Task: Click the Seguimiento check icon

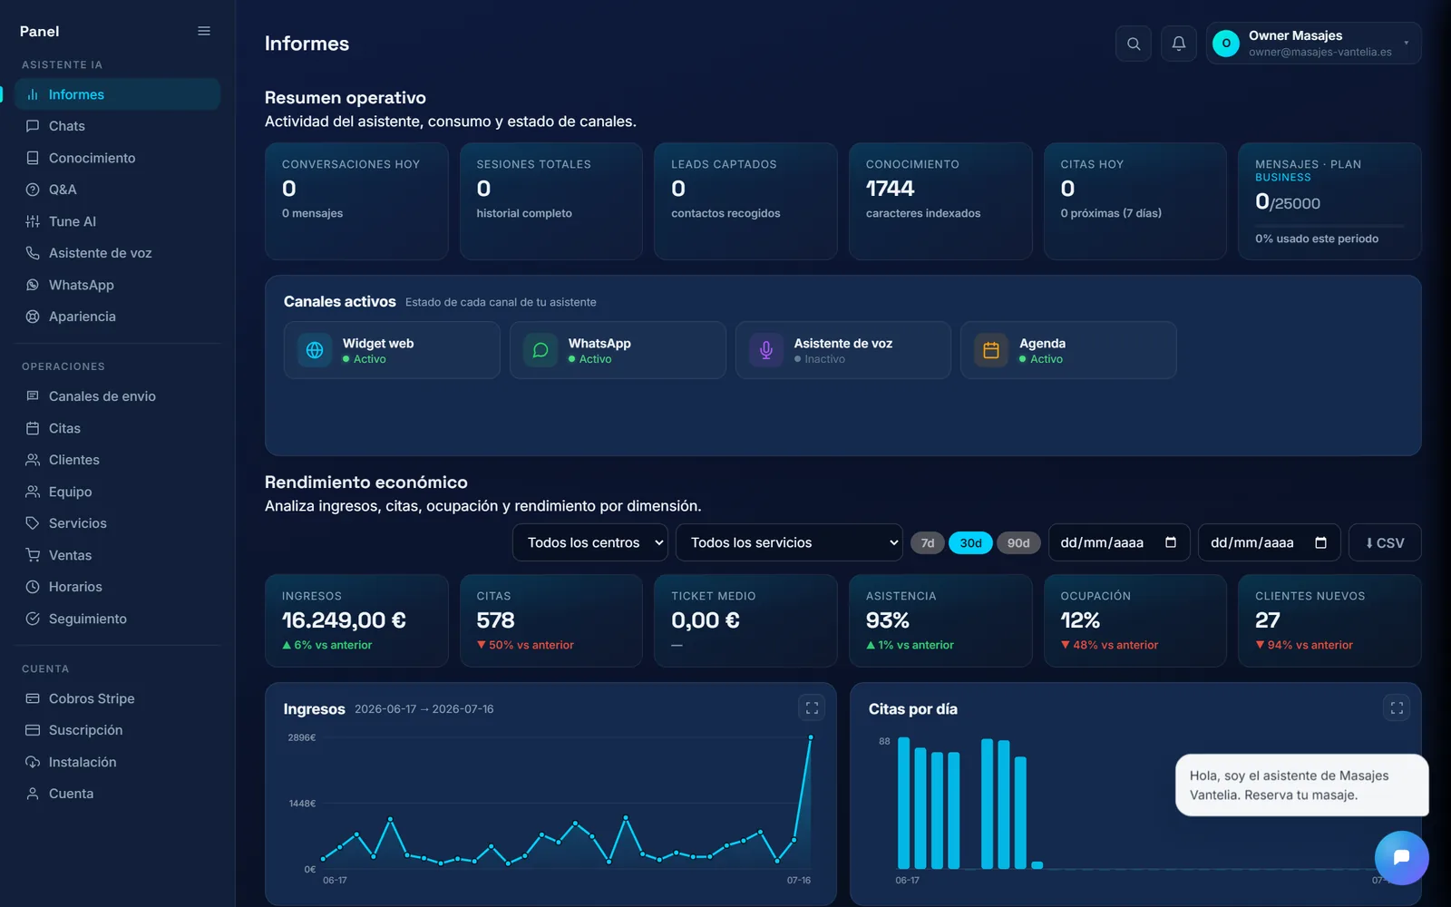Action: point(33,619)
